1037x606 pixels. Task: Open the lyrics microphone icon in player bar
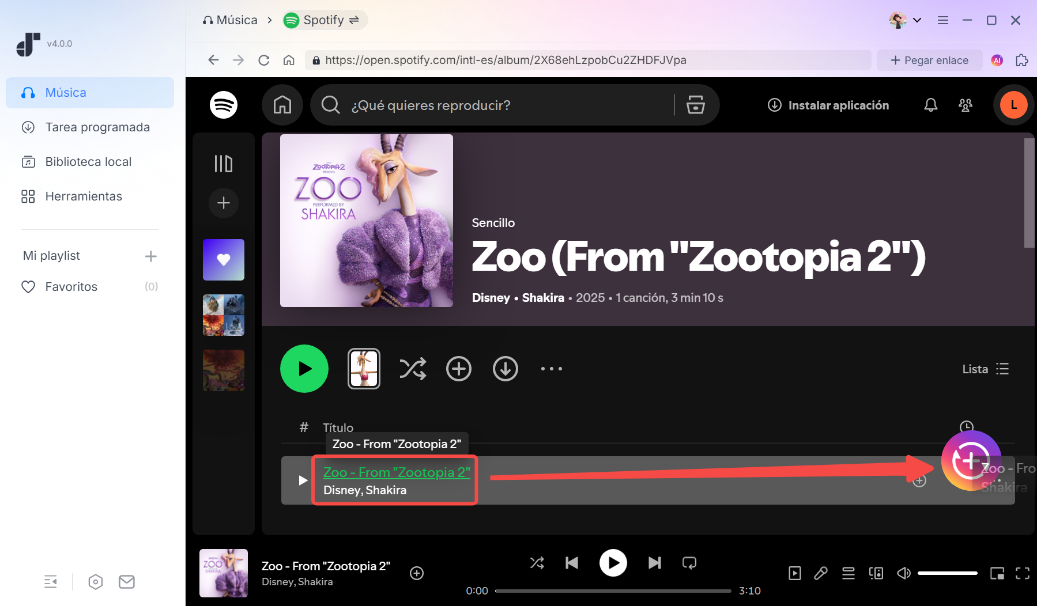point(820,573)
